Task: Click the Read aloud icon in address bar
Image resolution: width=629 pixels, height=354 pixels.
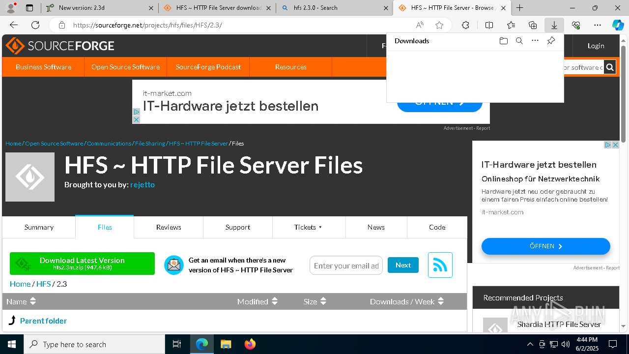Action: 420,25
